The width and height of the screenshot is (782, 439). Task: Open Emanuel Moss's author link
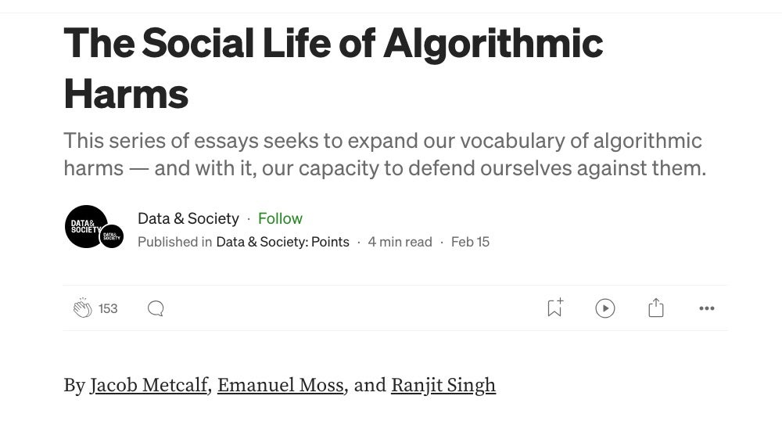tap(280, 385)
